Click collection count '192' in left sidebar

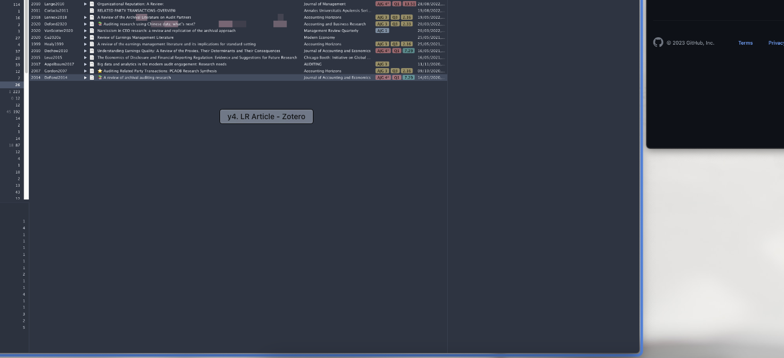tap(17, 112)
